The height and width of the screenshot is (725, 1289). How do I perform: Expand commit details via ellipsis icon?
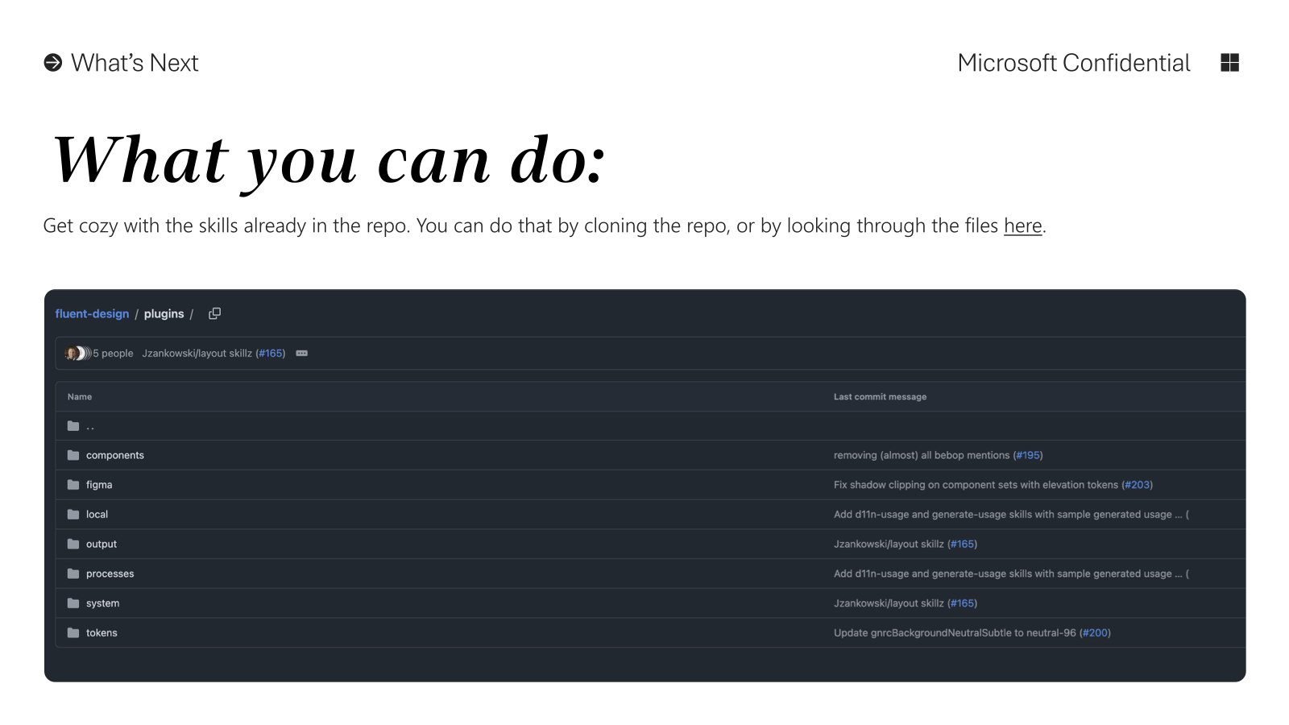pos(302,354)
